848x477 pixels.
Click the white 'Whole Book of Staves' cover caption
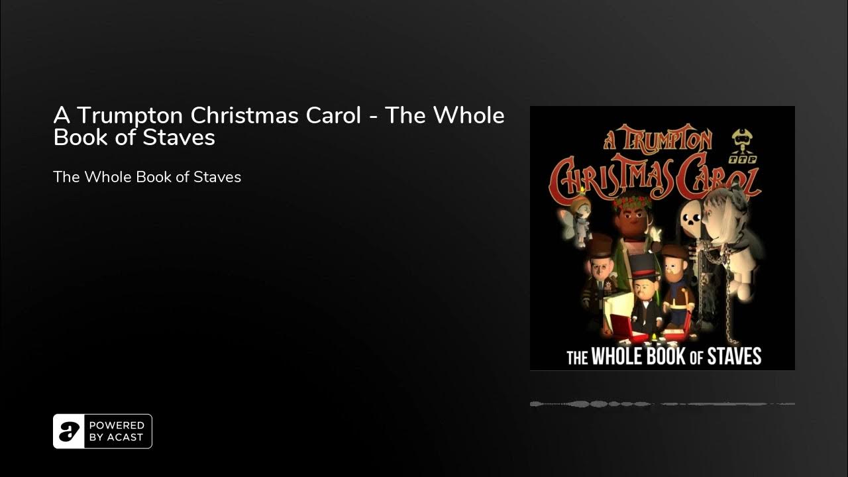pos(664,356)
